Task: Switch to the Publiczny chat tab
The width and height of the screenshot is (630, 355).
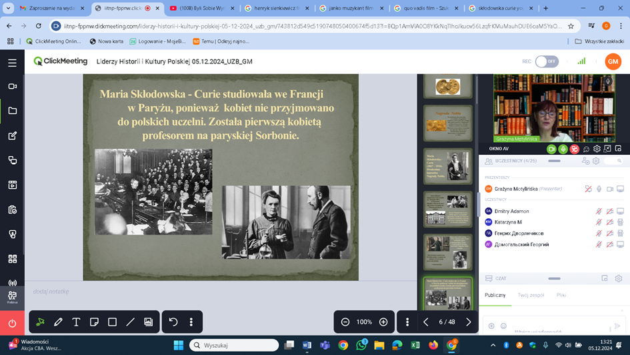Action: tap(495, 295)
